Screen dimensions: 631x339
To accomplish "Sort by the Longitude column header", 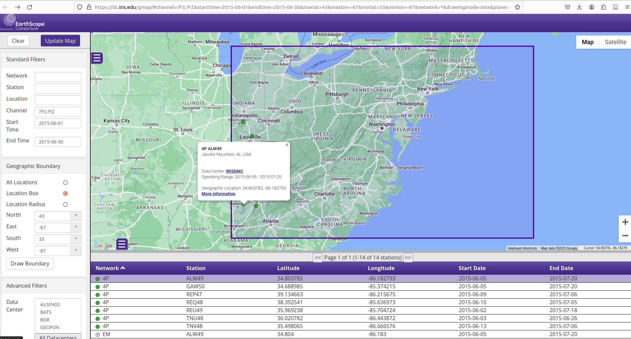I will [381, 268].
